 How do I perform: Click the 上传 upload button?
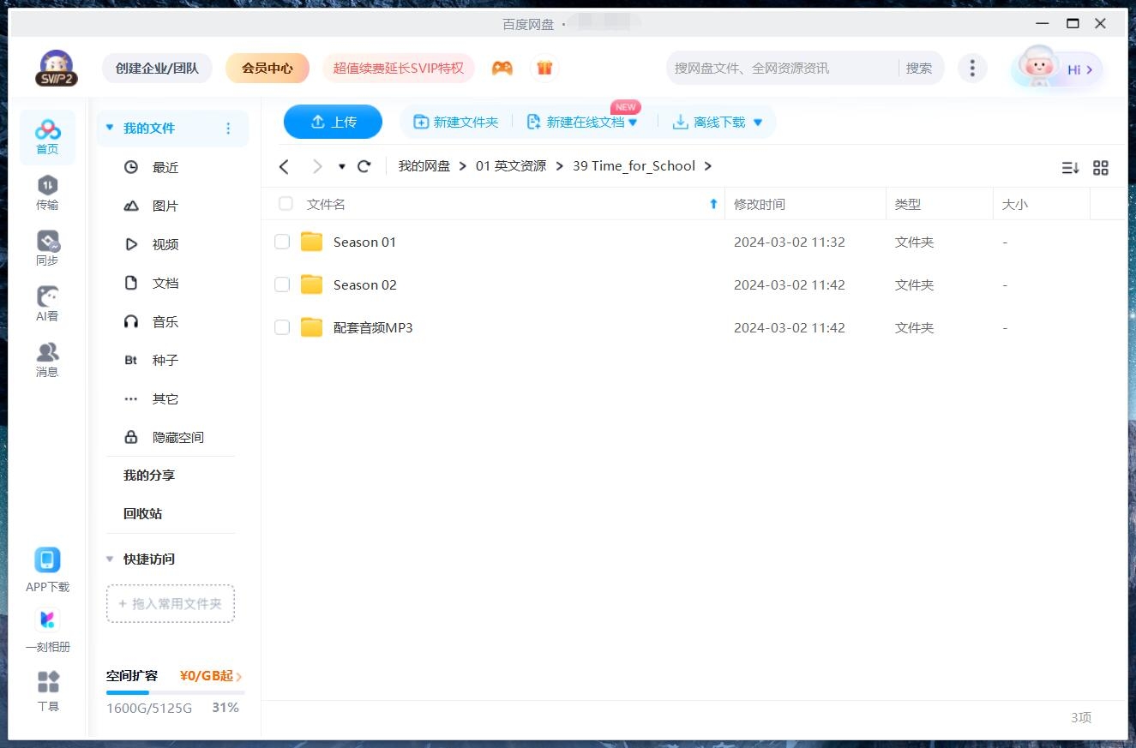(333, 122)
